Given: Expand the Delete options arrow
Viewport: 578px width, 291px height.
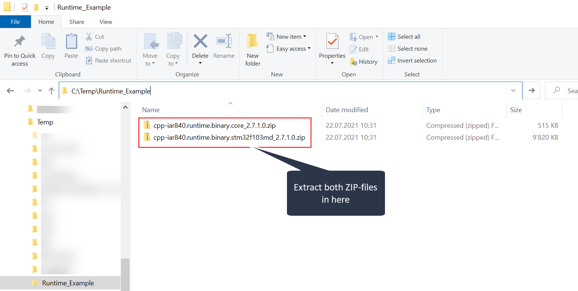Looking at the screenshot, I should (x=200, y=63).
